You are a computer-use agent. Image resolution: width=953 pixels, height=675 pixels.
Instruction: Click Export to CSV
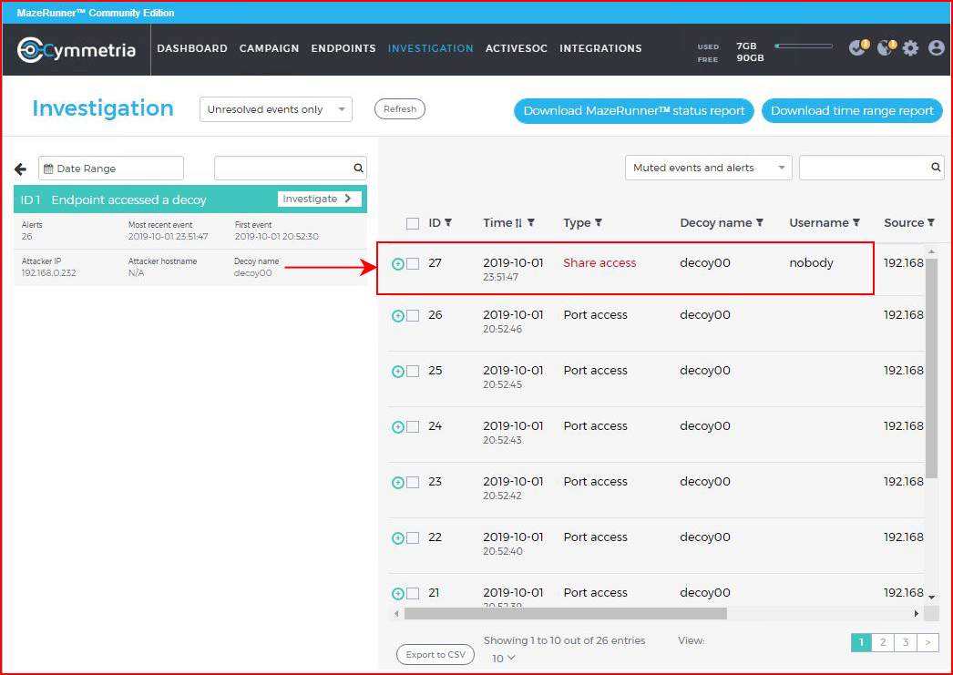click(x=436, y=654)
